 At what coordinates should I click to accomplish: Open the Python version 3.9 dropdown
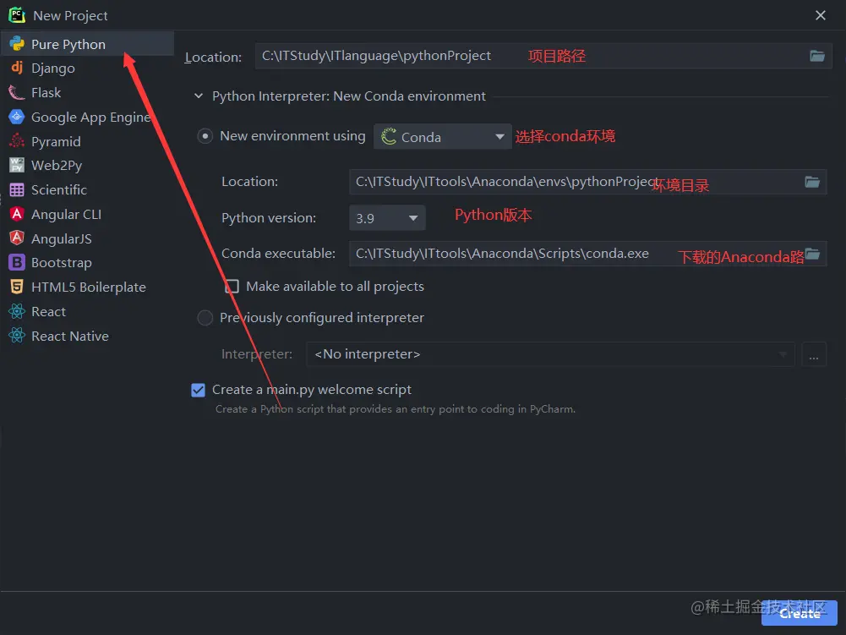coord(387,218)
